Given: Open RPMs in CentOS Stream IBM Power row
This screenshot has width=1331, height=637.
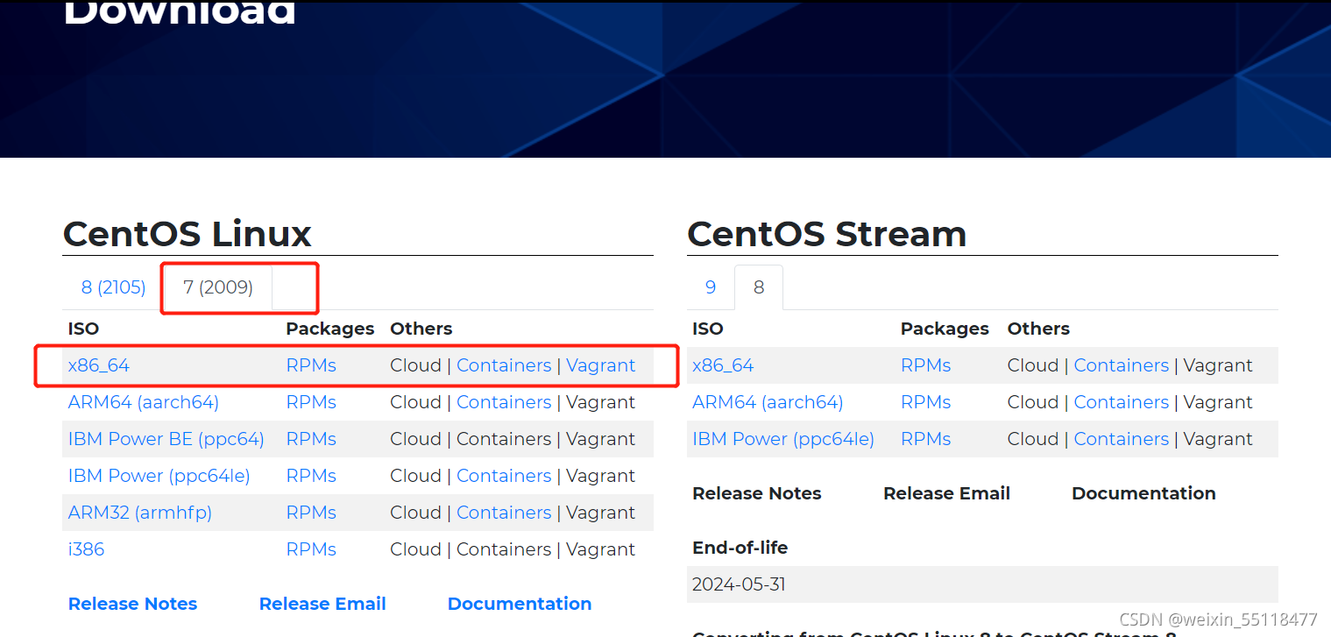Looking at the screenshot, I should [925, 439].
